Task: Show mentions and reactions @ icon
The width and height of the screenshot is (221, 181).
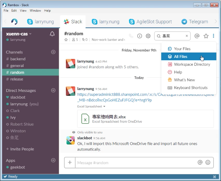Action: (x=197, y=36)
